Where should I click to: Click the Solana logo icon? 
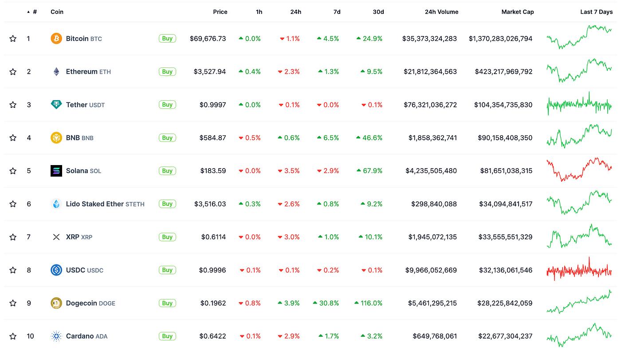tap(56, 171)
